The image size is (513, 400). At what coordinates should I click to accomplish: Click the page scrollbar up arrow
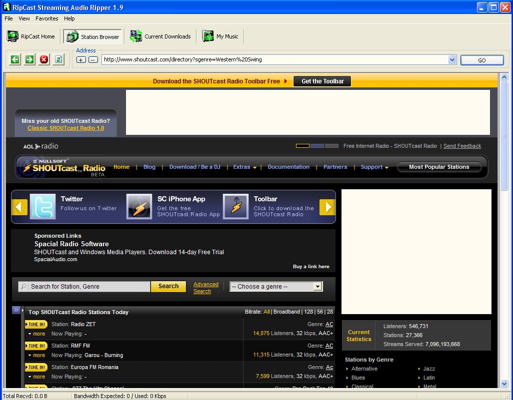point(504,77)
